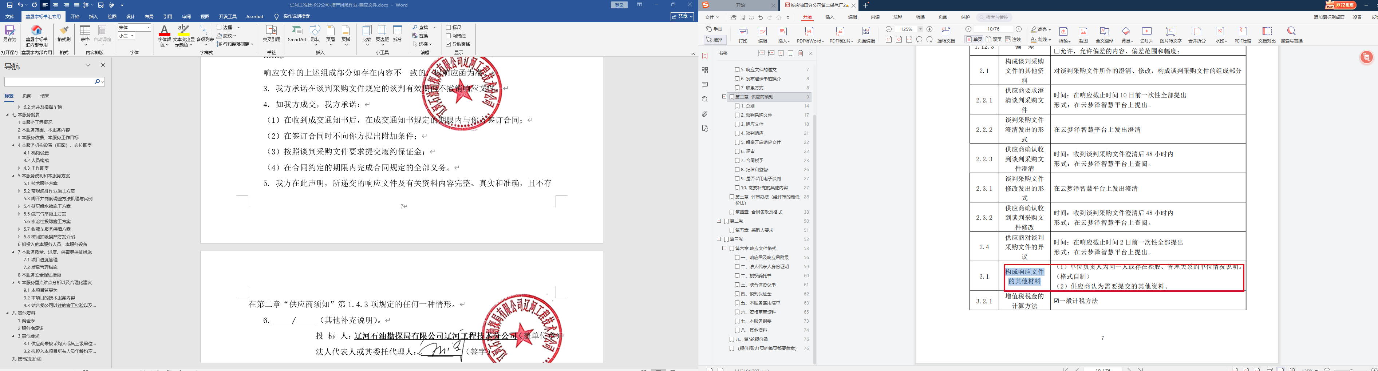Switch to 手型 hand mode in PDF
Image resolution: width=1378 pixels, height=371 pixels.
pyautogui.click(x=714, y=29)
